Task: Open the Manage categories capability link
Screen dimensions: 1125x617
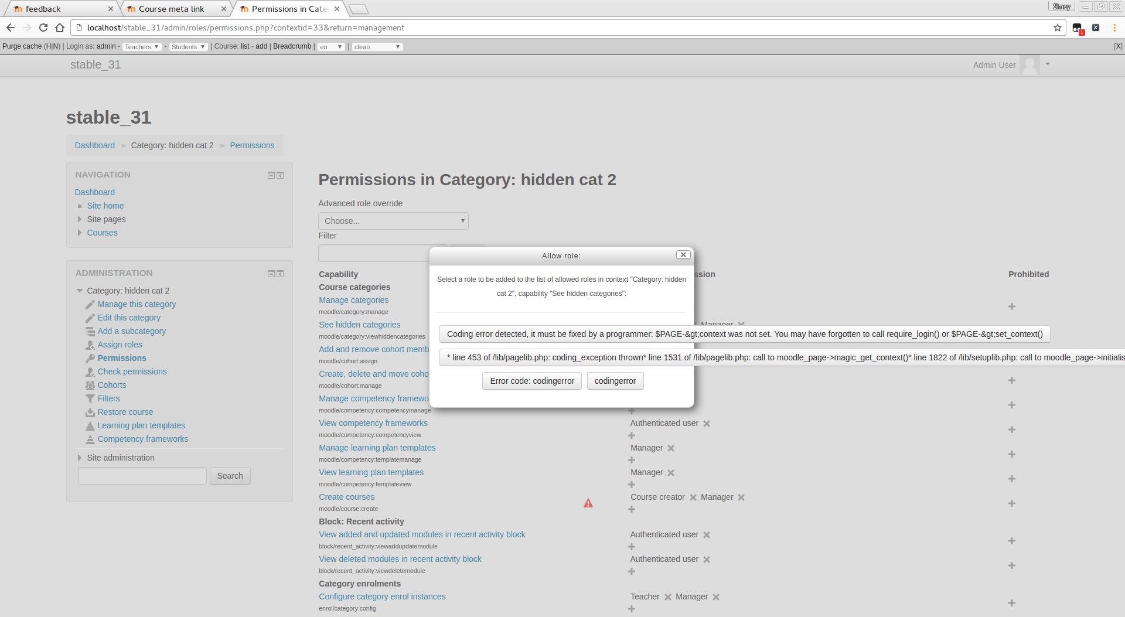Action: [x=354, y=300]
